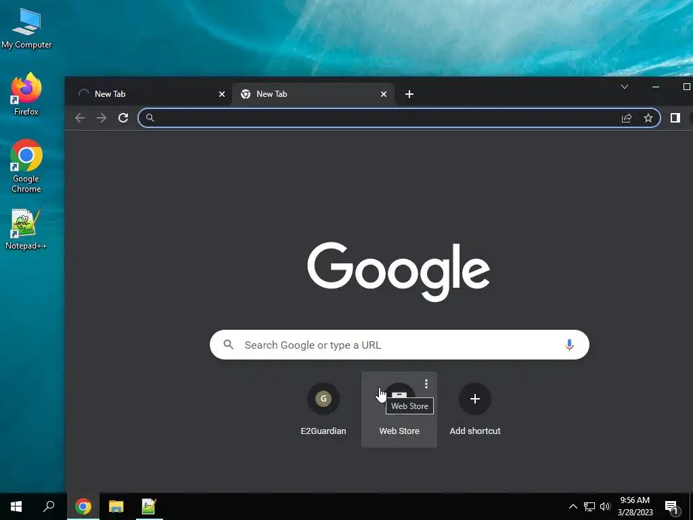
Task: Launch Firefox from desktop shortcut
Action: click(26, 94)
